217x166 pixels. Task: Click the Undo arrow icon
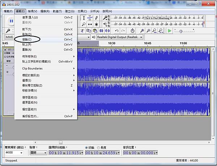[x=116, y=31]
